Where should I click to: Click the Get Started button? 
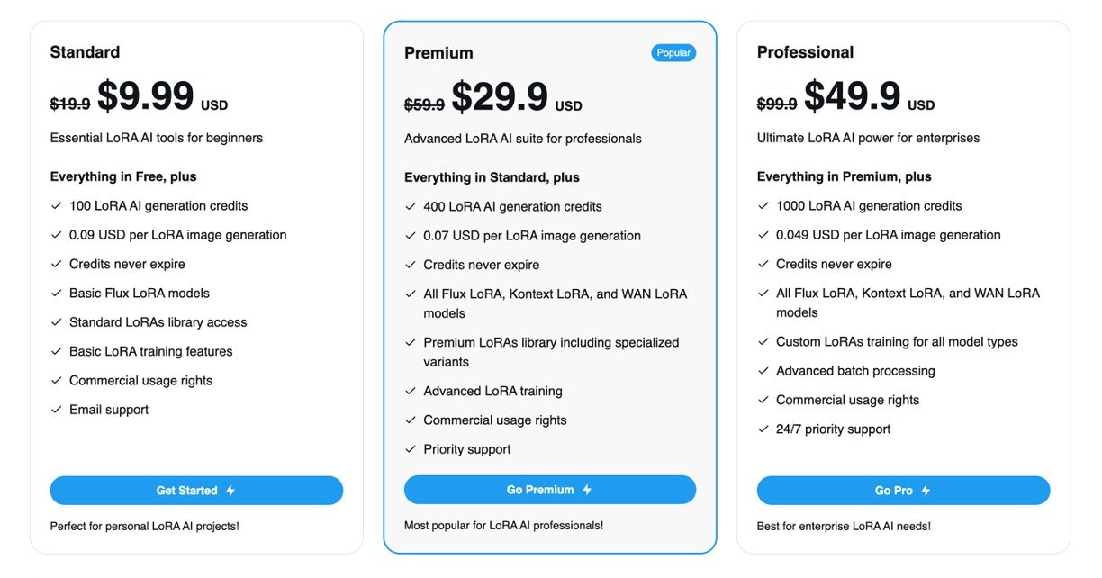196,491
